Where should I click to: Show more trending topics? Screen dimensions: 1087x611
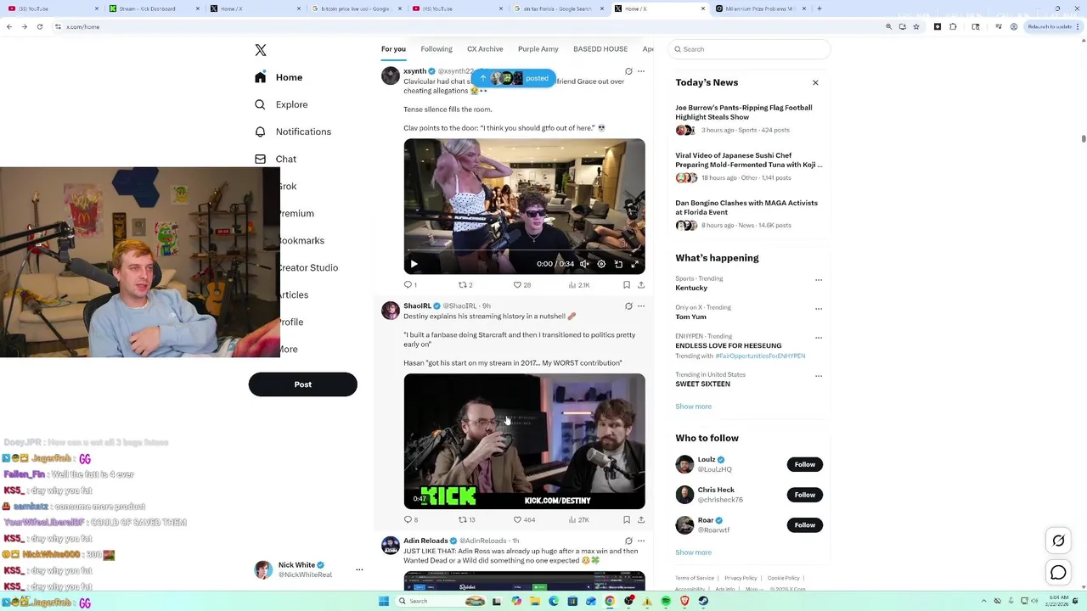click(x=694, y=406)
